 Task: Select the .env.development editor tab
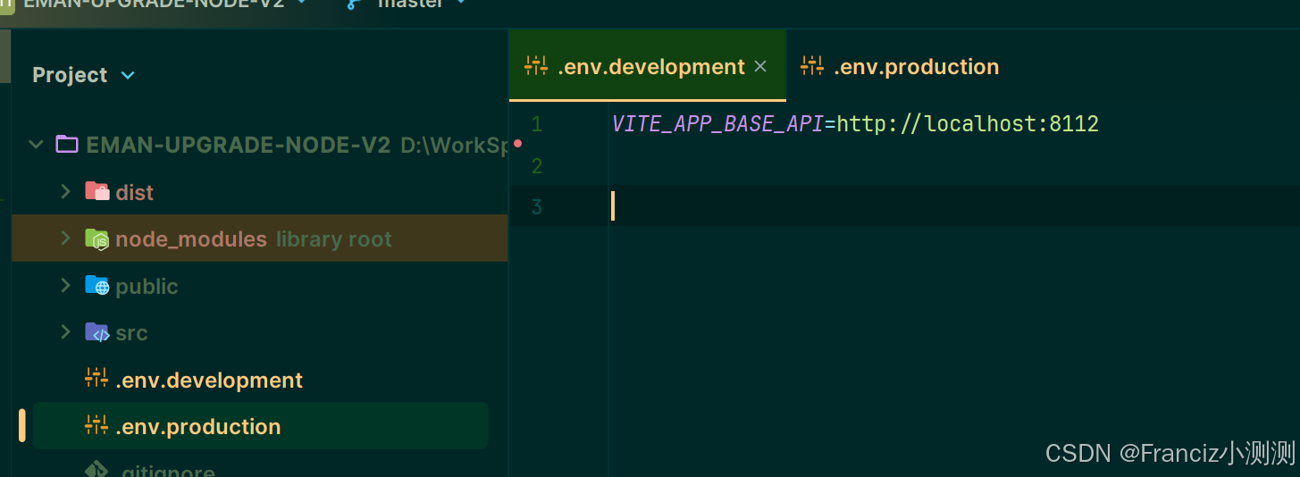tap(647, 67)
